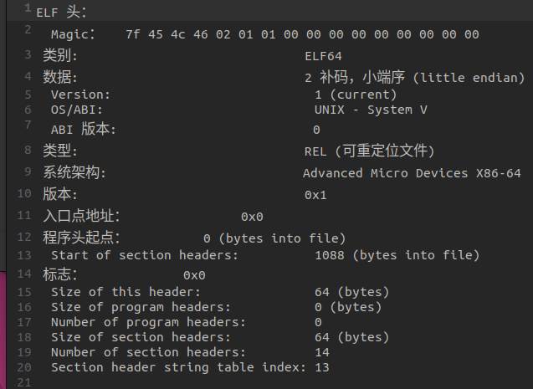Click the 1088 section headers offset
Viewport: 533px width, 389px height.
coord(330,255)
